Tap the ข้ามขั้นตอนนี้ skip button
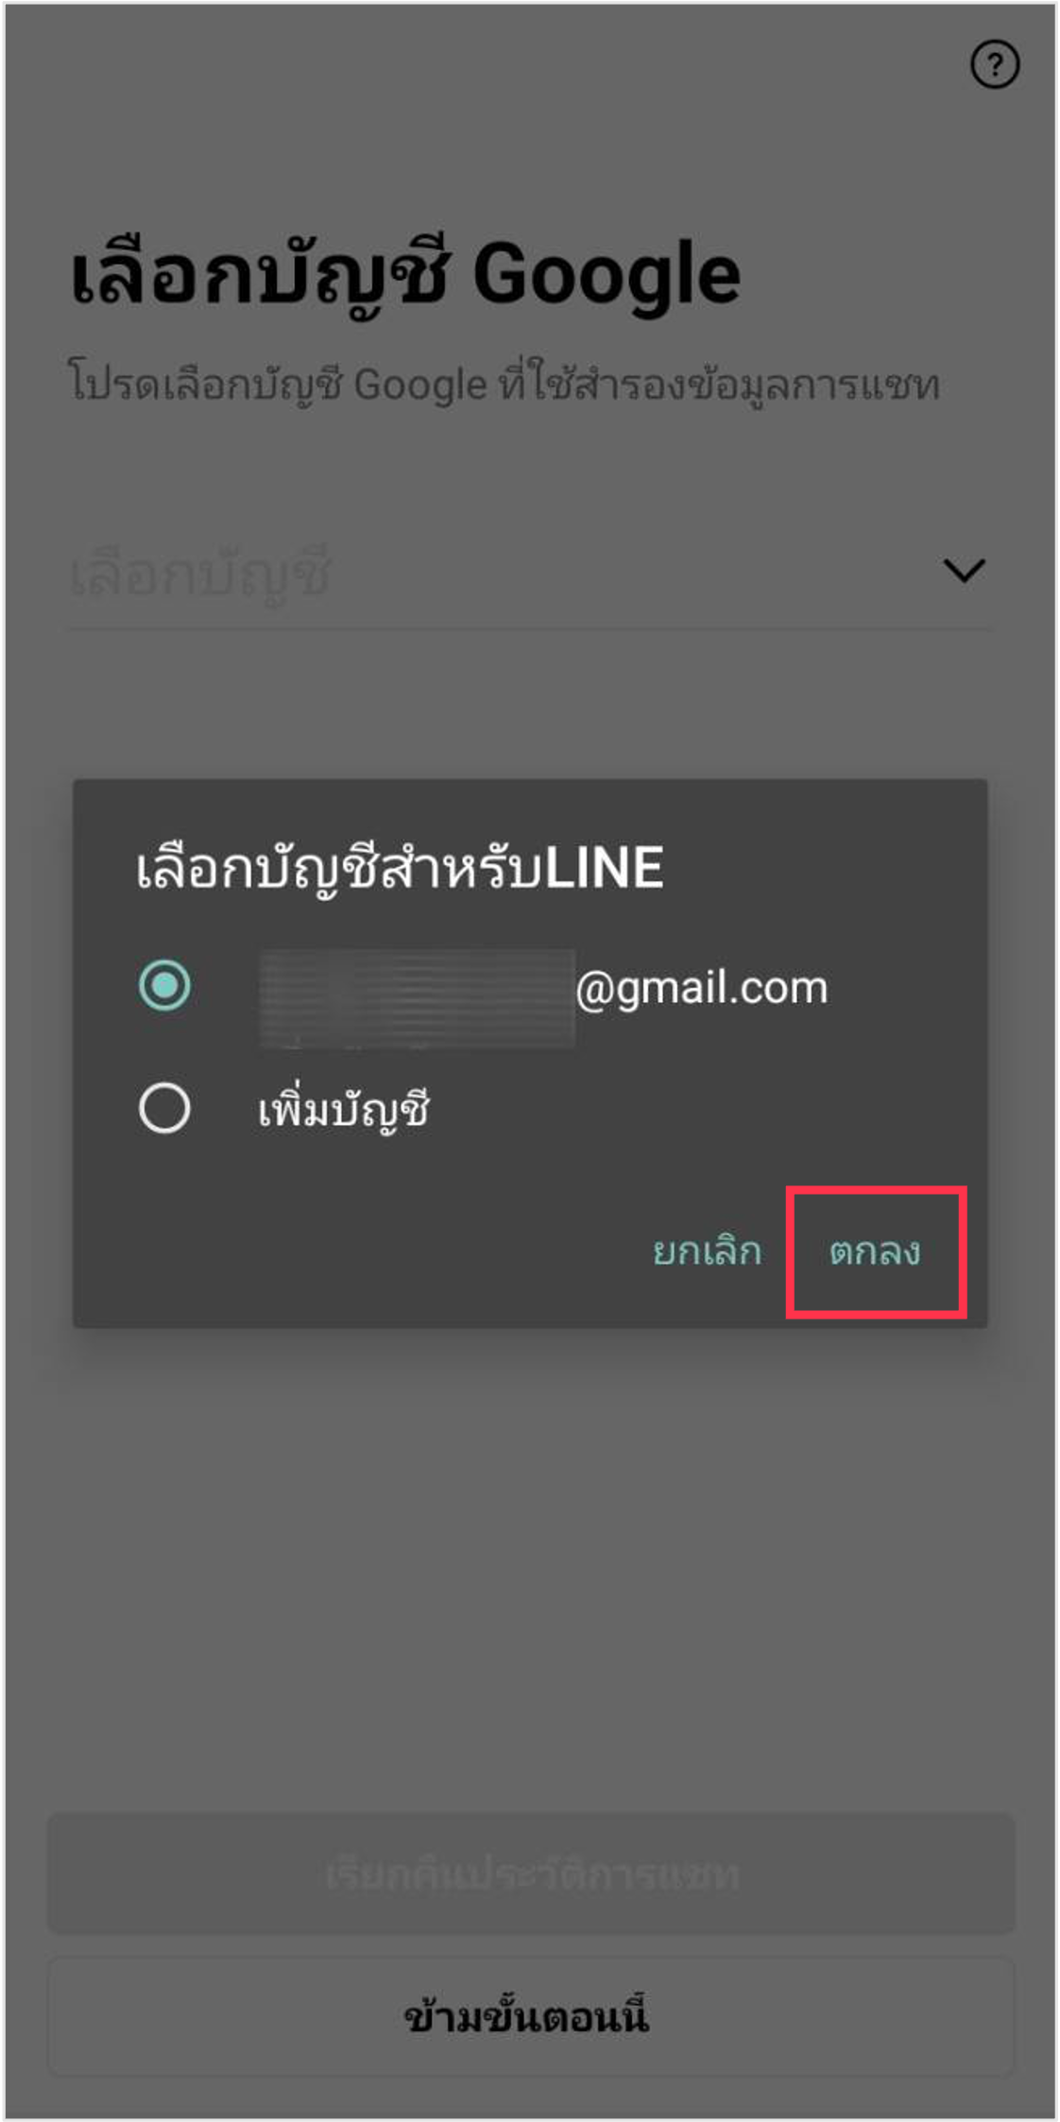Viewport: 1060px width, 2122px height. 530,2016
